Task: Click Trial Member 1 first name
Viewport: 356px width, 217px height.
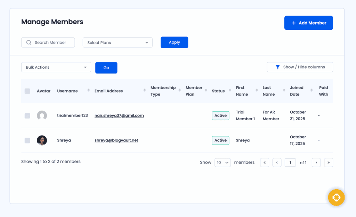Action: pos(245,115)
